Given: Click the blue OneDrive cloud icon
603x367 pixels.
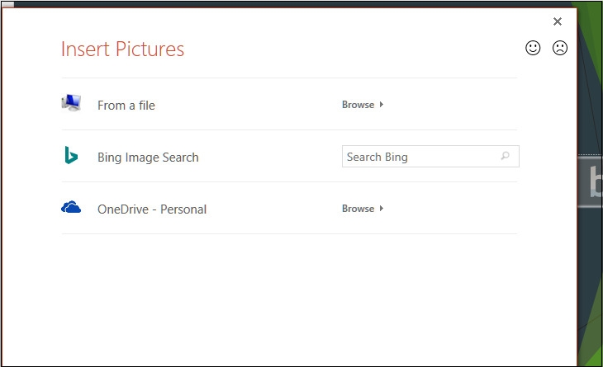Looking at the screenshot, I should 71,208.
